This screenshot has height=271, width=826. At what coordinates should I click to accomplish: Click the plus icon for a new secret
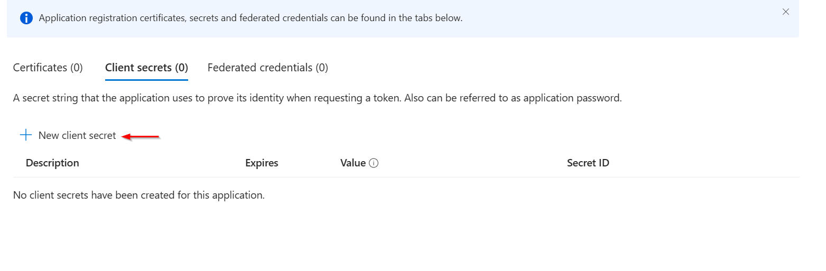coord(25,135)
